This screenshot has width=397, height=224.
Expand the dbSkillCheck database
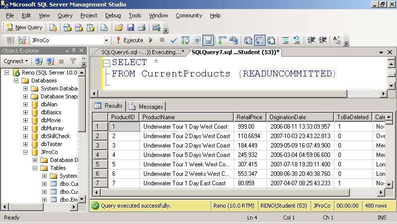coord(26,136)
